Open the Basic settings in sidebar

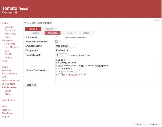pos(5,67)
